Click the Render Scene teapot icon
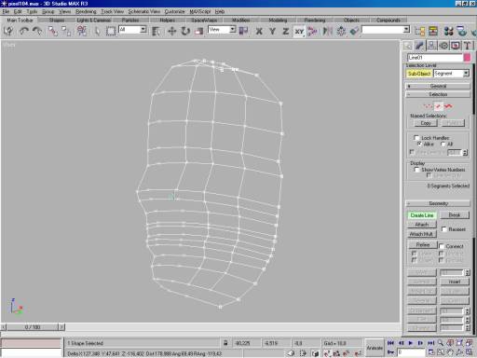The height and width of the screenshot is (358, 477). (x=462, y=31)
